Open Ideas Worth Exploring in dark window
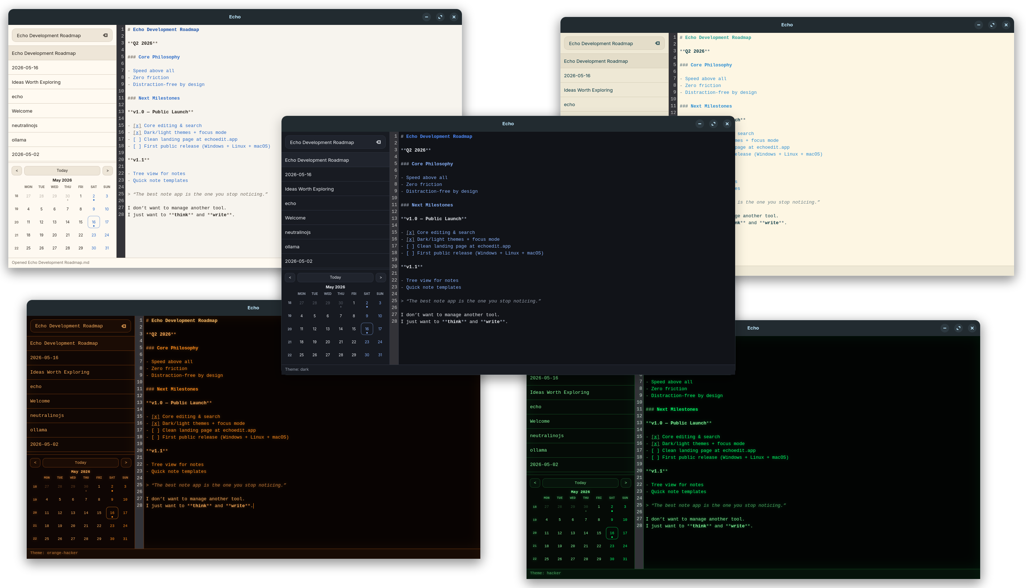 click(335, 189)
